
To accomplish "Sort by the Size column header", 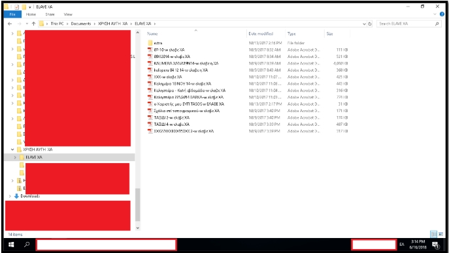I will coord(330,34).
